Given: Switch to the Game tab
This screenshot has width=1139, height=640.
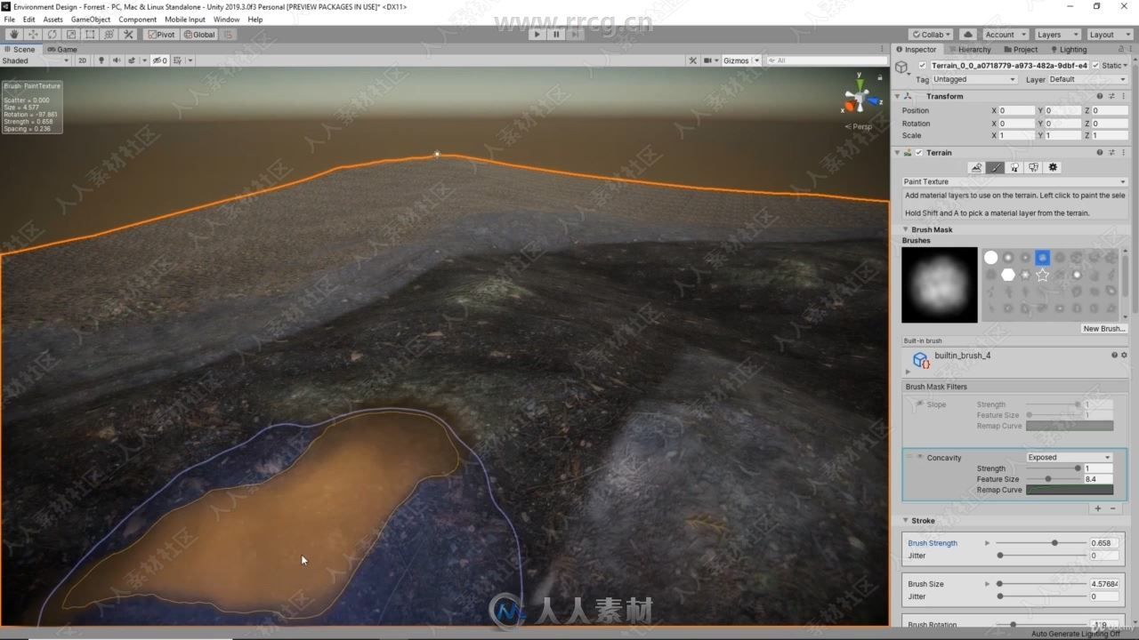Looking at the screenshot, I should (62, 49).
